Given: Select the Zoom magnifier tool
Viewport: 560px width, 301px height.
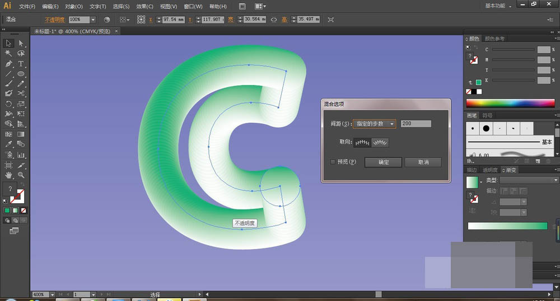Looking at the screenshot, I should [x=21, y=175].
